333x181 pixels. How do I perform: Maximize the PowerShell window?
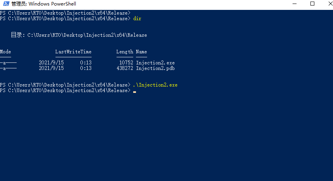[312, 4]
